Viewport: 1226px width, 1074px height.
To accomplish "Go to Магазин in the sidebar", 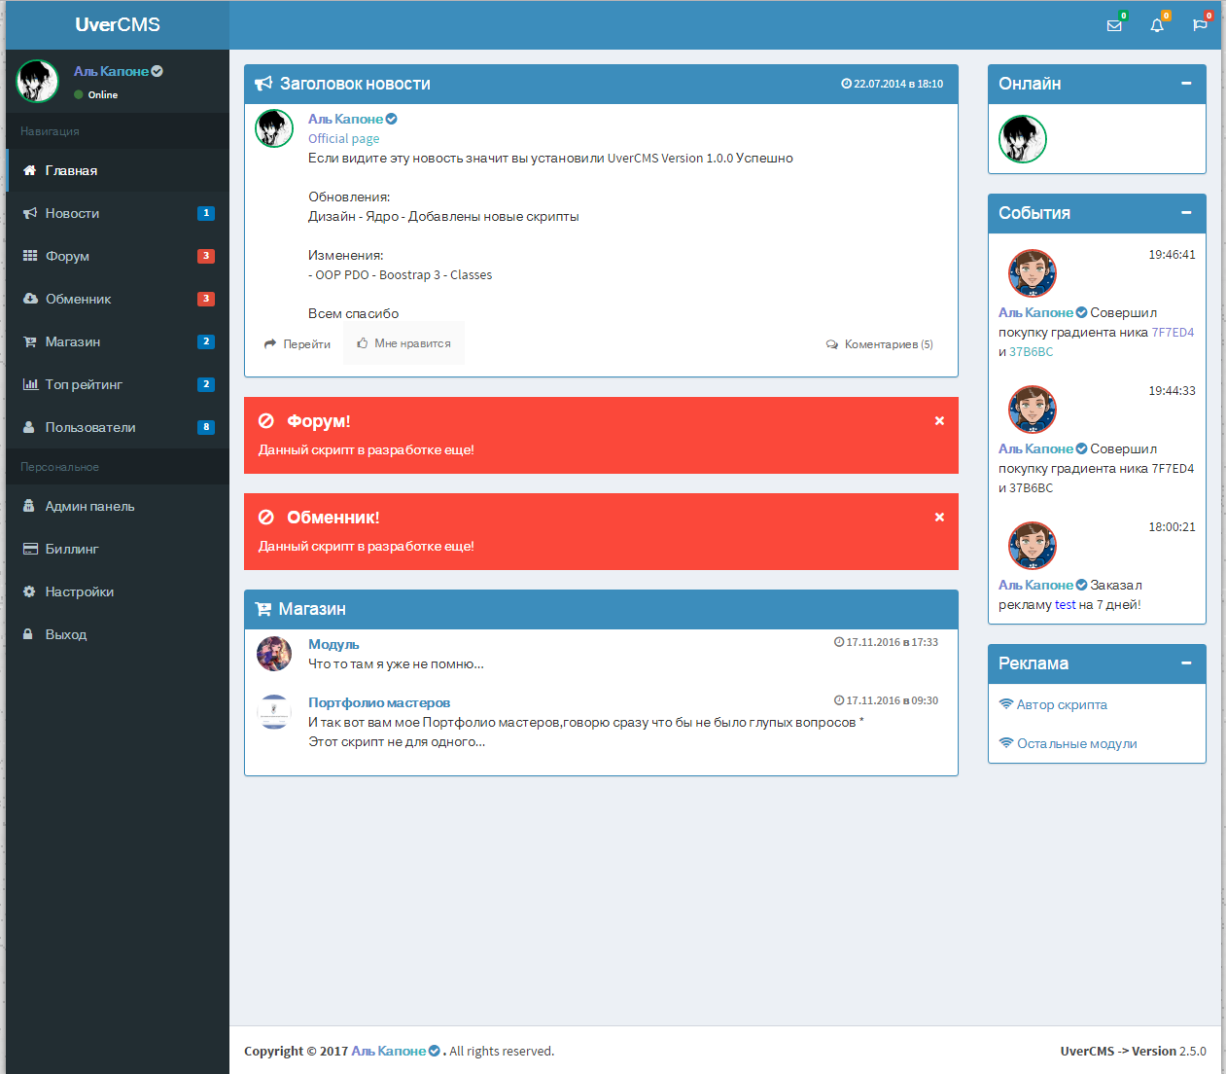I will click(x=73, y=341).
